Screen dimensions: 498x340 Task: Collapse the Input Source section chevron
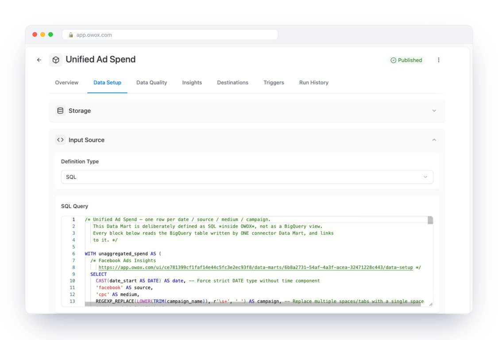[x=434, y=140]
